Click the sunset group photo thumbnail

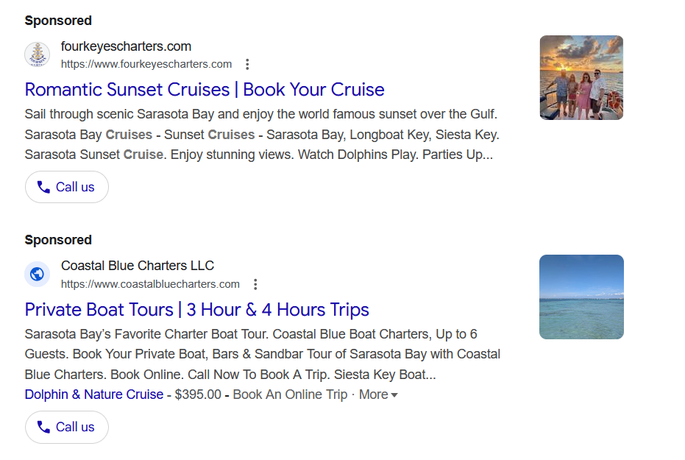pos(581,77)
